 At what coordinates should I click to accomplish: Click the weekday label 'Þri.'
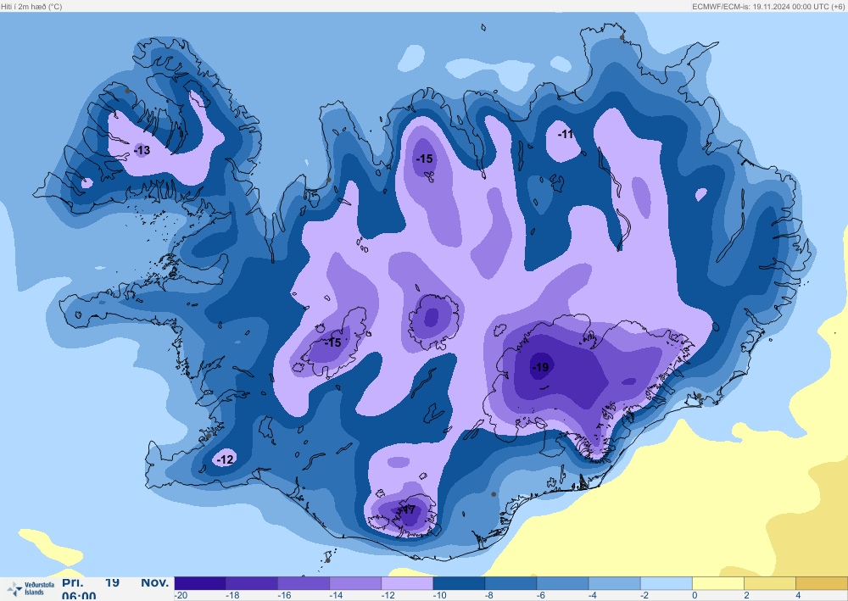pos(72,582)
